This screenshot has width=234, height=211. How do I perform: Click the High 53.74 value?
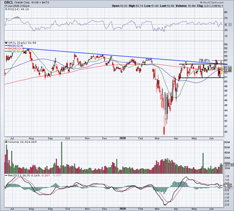click(136, 6)
